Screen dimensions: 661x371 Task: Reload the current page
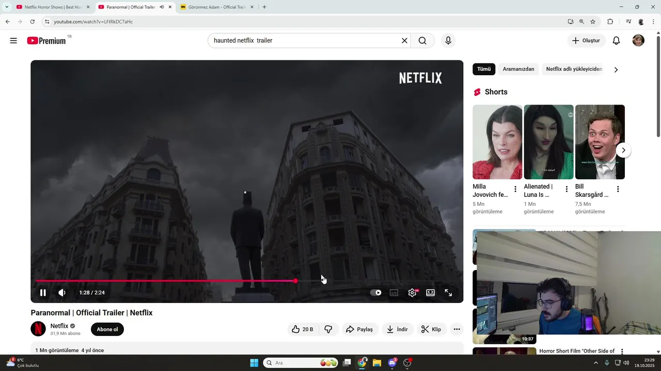point(32,22)
